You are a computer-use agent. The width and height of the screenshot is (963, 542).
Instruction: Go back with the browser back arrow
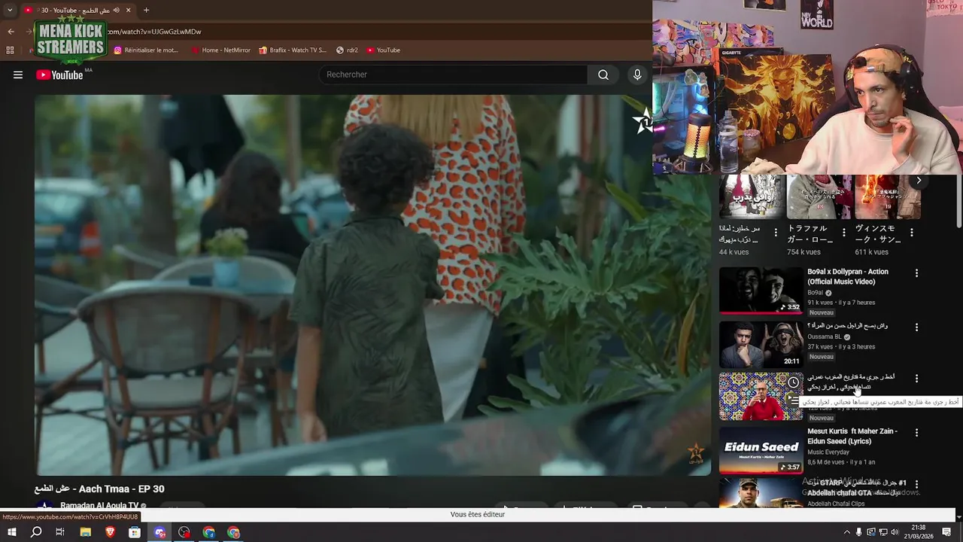coord(11,32)
